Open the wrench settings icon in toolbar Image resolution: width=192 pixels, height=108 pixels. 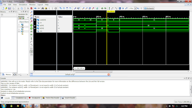coord(75,8)
